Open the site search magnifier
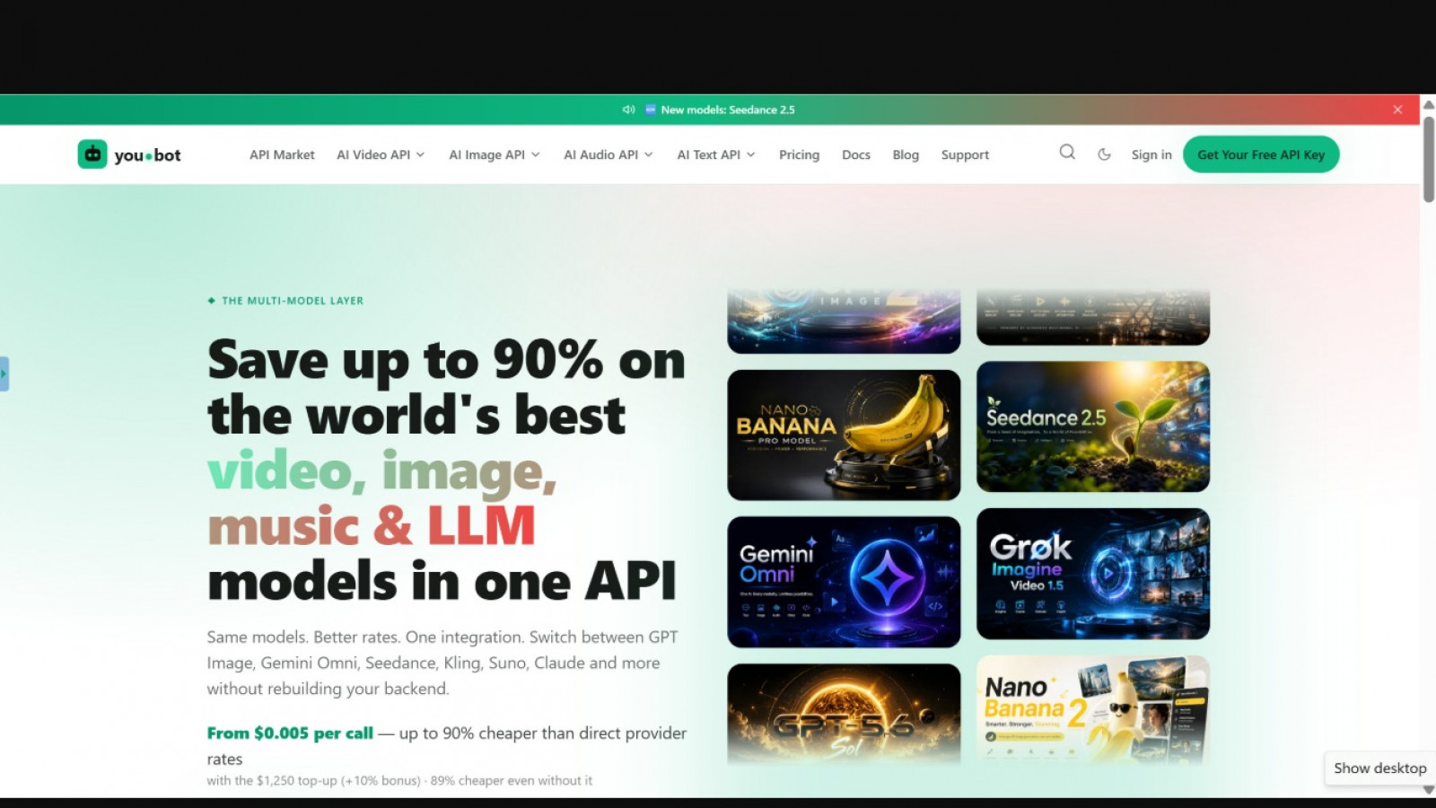This screenshot has height=808, width=1436. [x=1067, y=153]
